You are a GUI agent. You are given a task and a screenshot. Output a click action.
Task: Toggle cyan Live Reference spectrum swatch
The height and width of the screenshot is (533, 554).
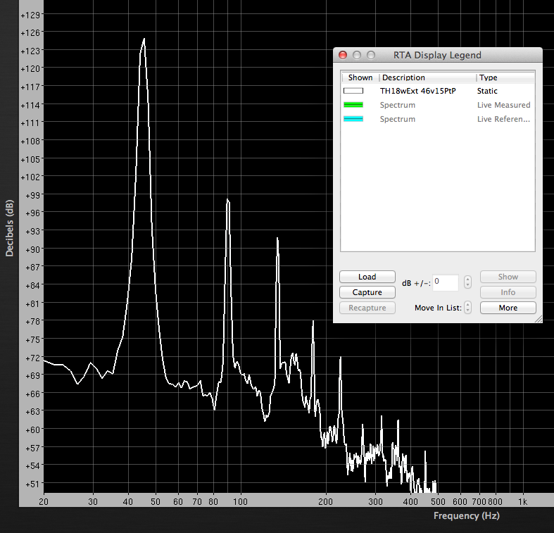(x=353, y=119)
